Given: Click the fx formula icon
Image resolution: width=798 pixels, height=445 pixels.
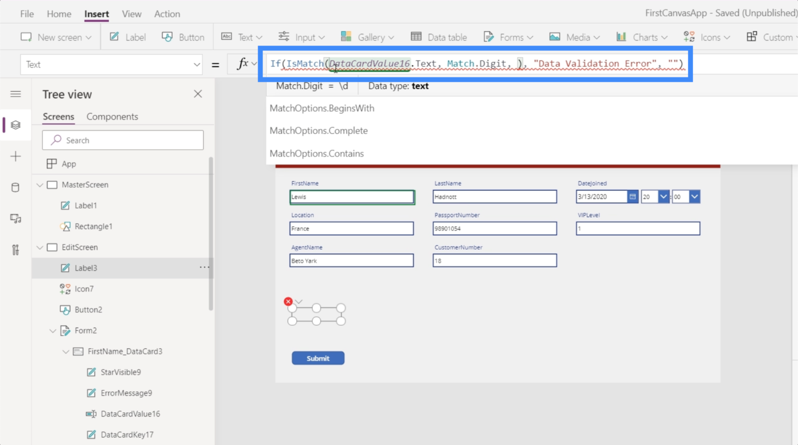Looking at the screenshot, I should pos(243,64).
